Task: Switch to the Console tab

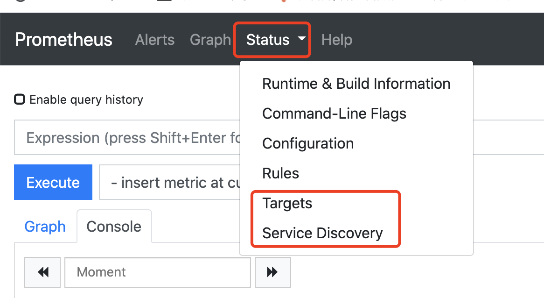Action: [114, 227]
